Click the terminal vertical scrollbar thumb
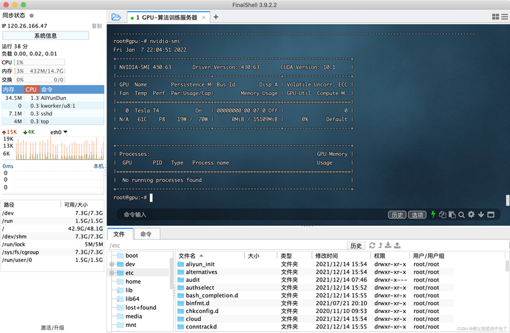Viewport: 510px width, 333px height. [507, 200]
